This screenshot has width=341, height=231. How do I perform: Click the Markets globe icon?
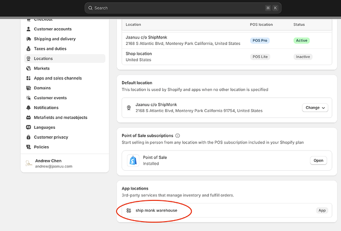[x=29, y=69]
